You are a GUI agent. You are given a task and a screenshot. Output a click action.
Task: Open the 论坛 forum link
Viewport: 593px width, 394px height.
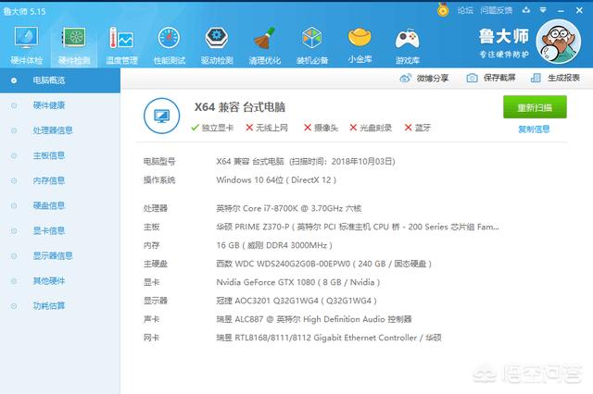(x=465, y=10)
